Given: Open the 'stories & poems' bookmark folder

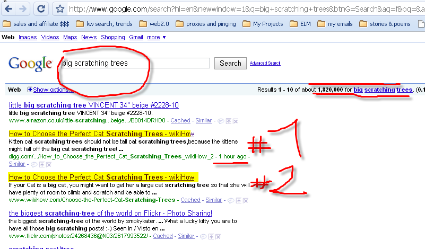Looking at the screenshot, I should [x=385, y=24].
